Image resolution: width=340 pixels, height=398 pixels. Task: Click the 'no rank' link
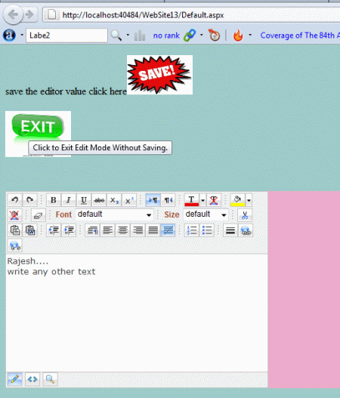(x=166, y=35)
